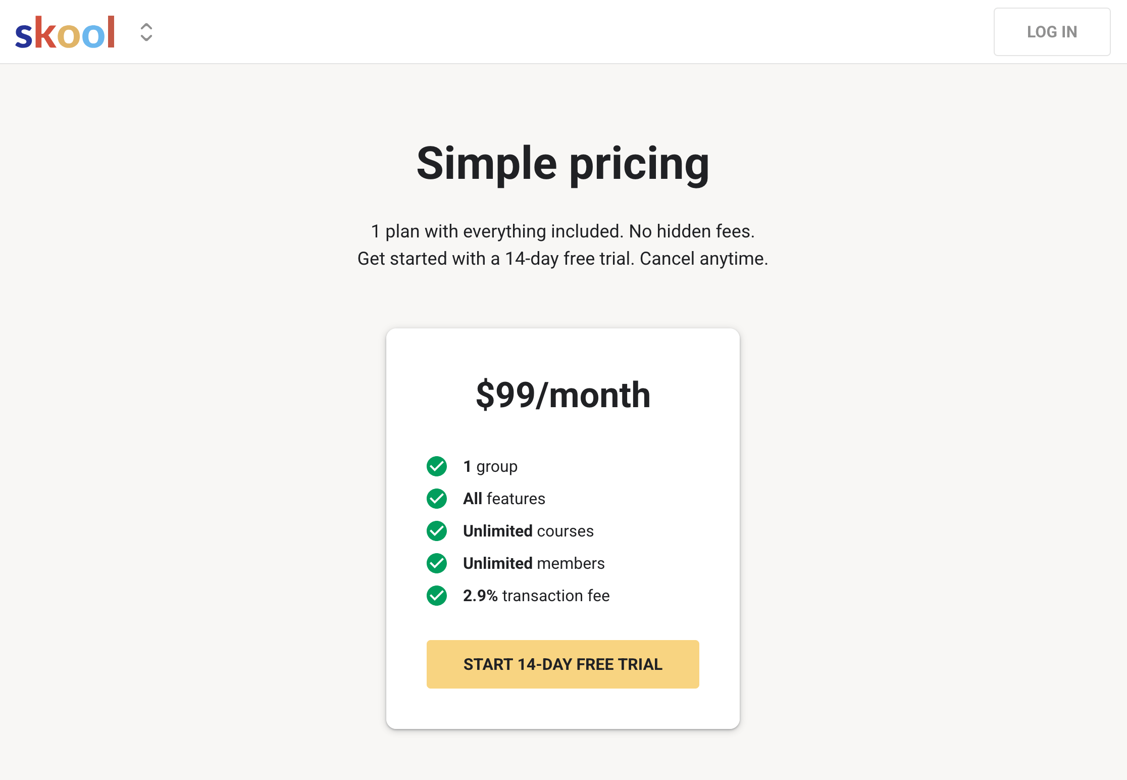Click the skool logo
The height and width of the screenshot is (780, 1127).
(65, 32)
